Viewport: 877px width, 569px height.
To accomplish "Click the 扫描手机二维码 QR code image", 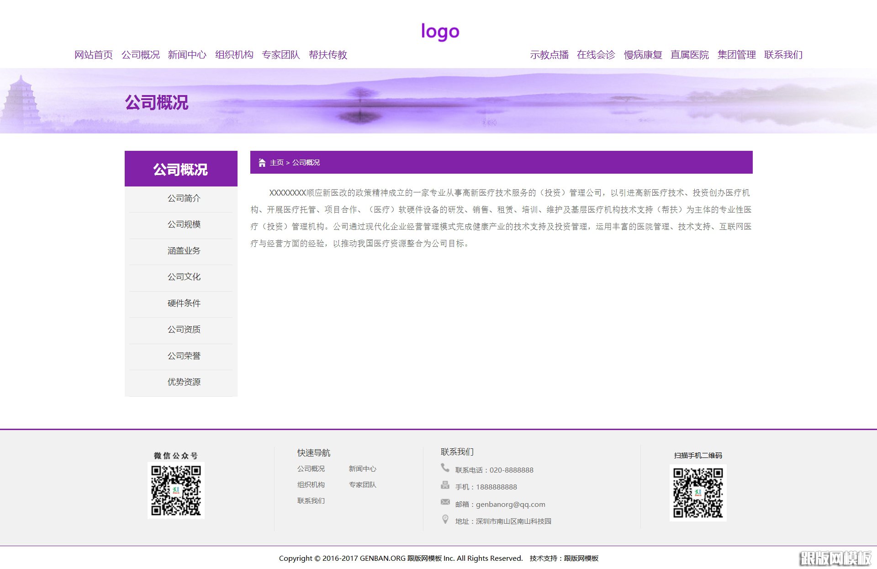I will coord(698,493).
